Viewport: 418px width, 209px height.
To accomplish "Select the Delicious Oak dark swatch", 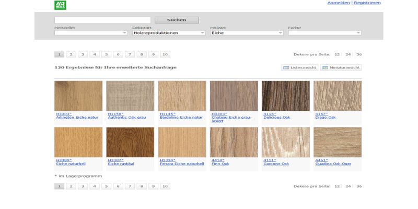I will click(285, 96).
